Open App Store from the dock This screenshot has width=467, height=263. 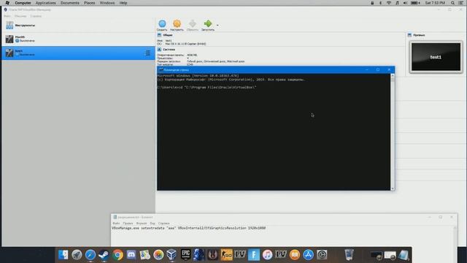[x=308, y=255]
